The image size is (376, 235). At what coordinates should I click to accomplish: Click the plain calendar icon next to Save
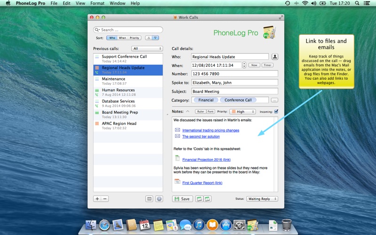click(199, 199)
